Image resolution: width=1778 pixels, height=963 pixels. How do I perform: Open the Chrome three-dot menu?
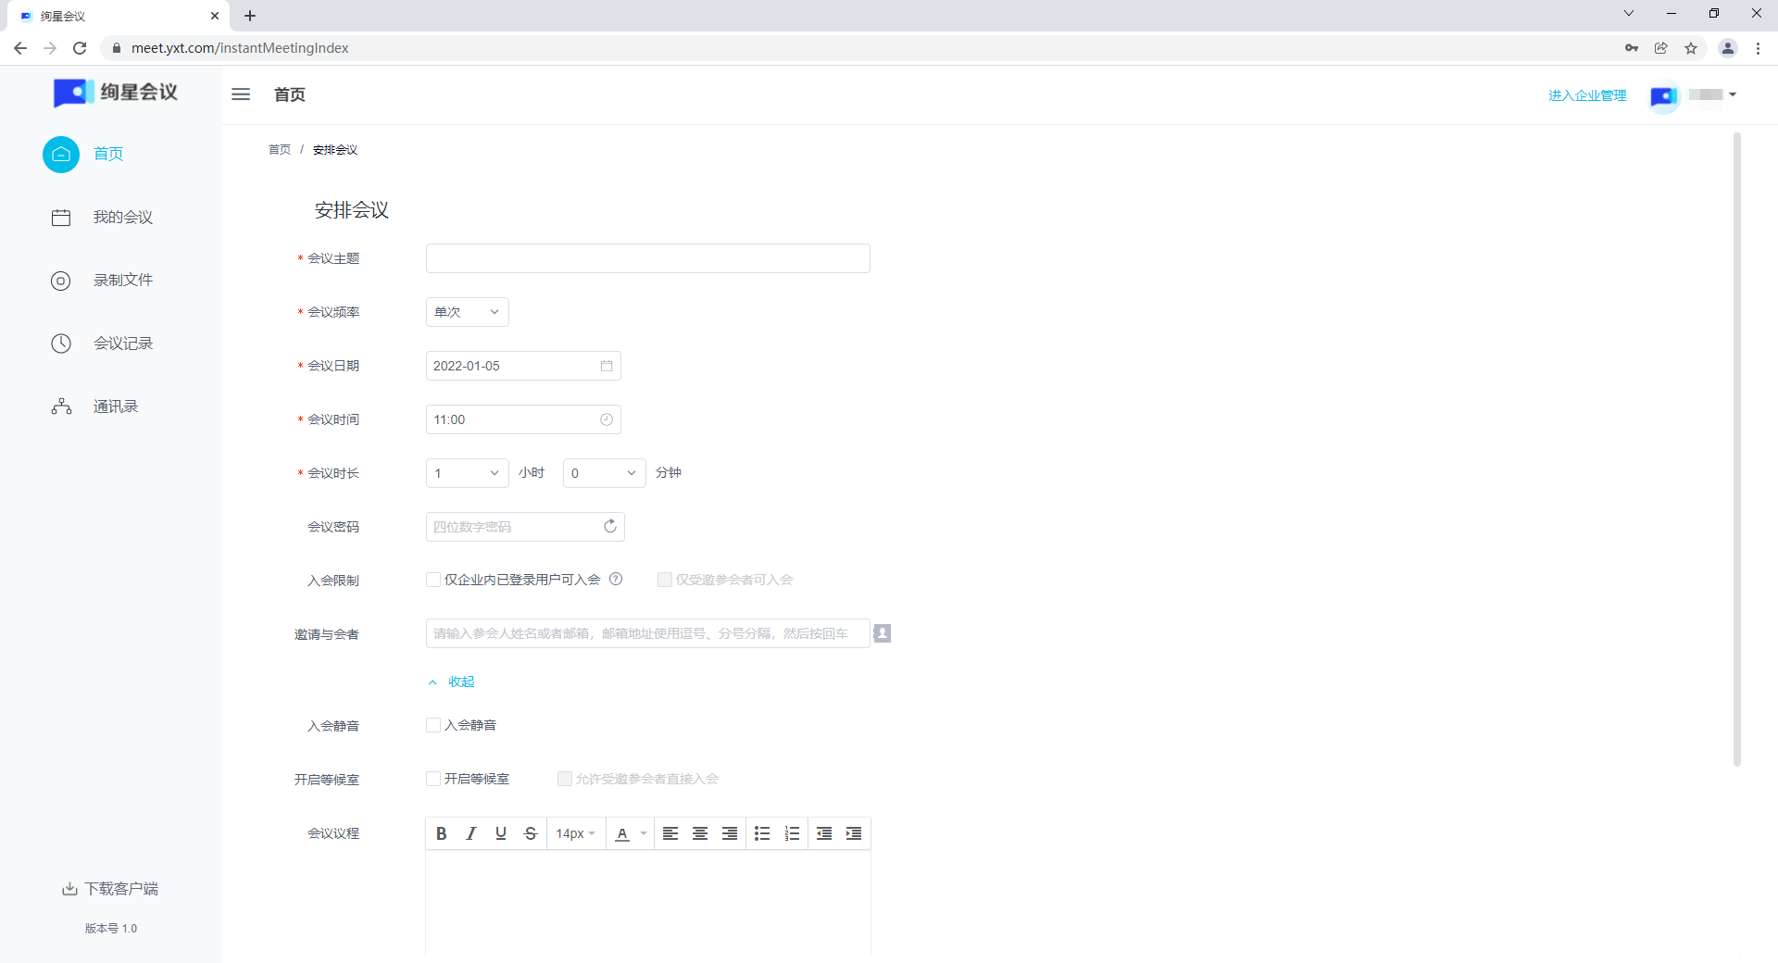point(1758,48)
